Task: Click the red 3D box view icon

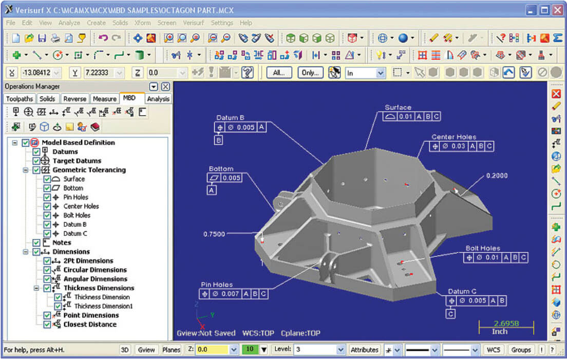Action: (352, 38)
